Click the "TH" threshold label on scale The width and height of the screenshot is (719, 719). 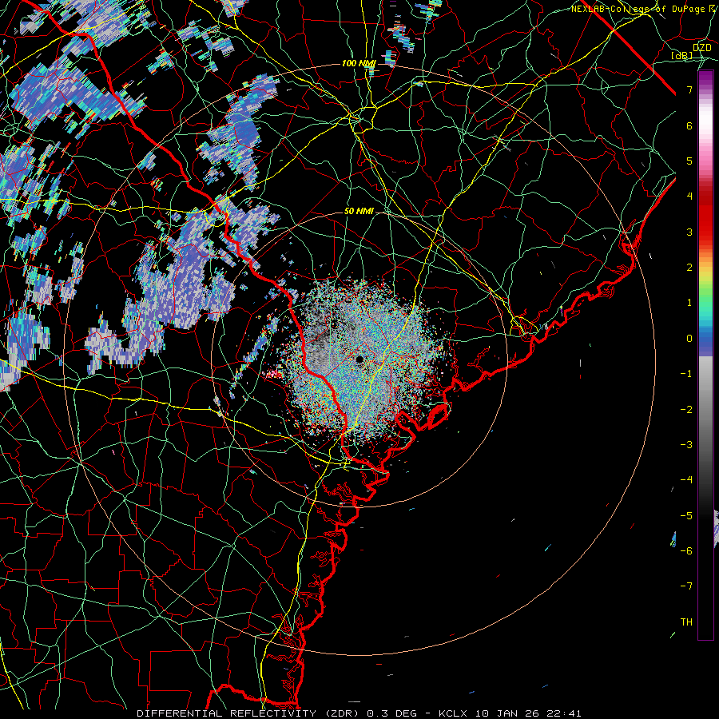coord(686,622)
